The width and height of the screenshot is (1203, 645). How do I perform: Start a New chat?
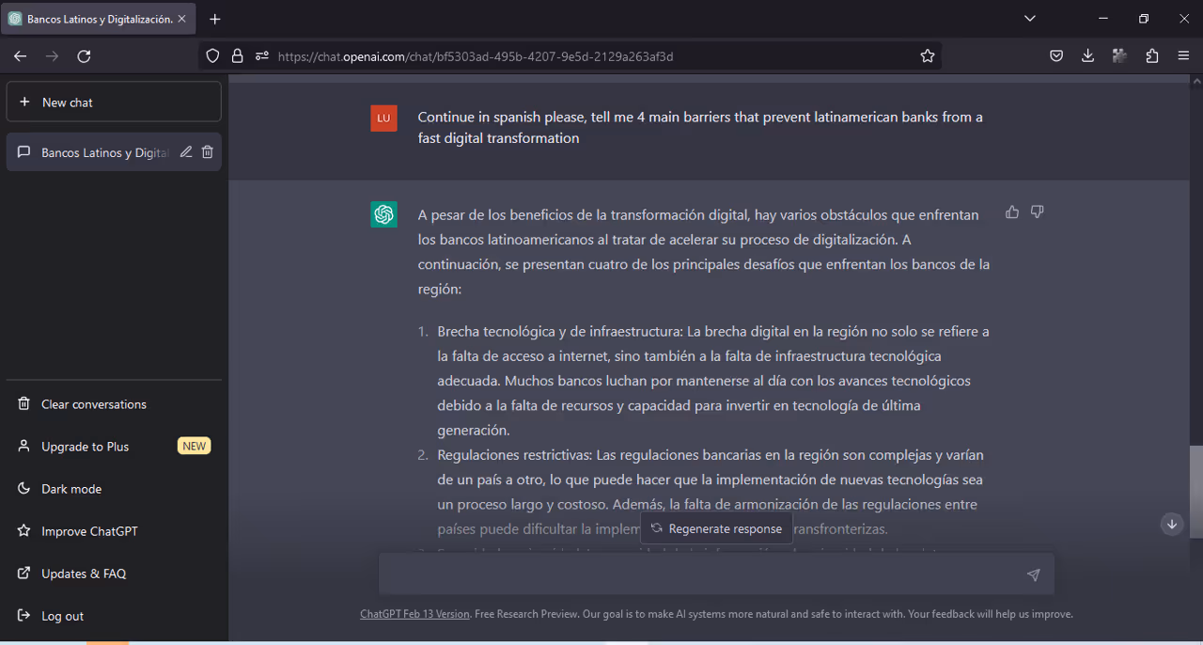114,102
